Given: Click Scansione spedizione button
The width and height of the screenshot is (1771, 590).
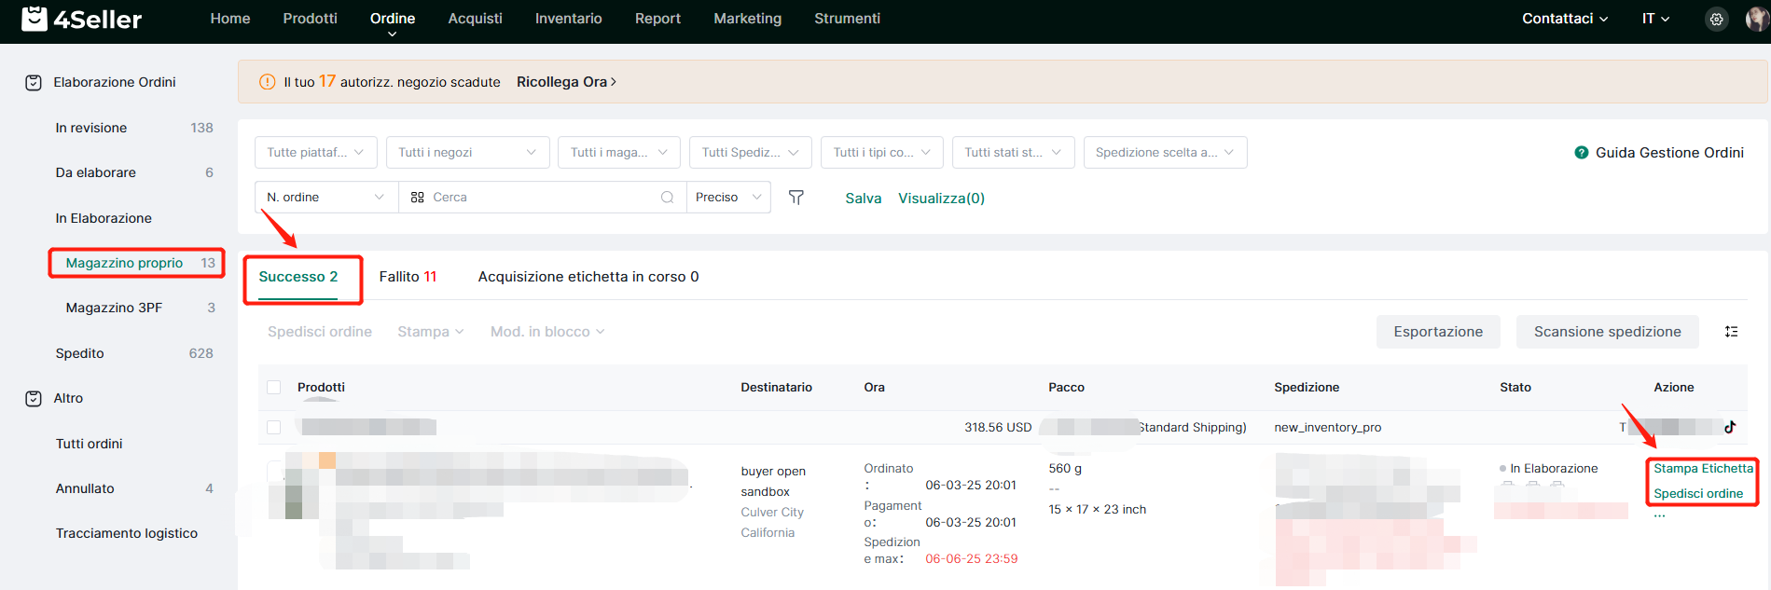Looking at the screenshot, I should 1608,332.
